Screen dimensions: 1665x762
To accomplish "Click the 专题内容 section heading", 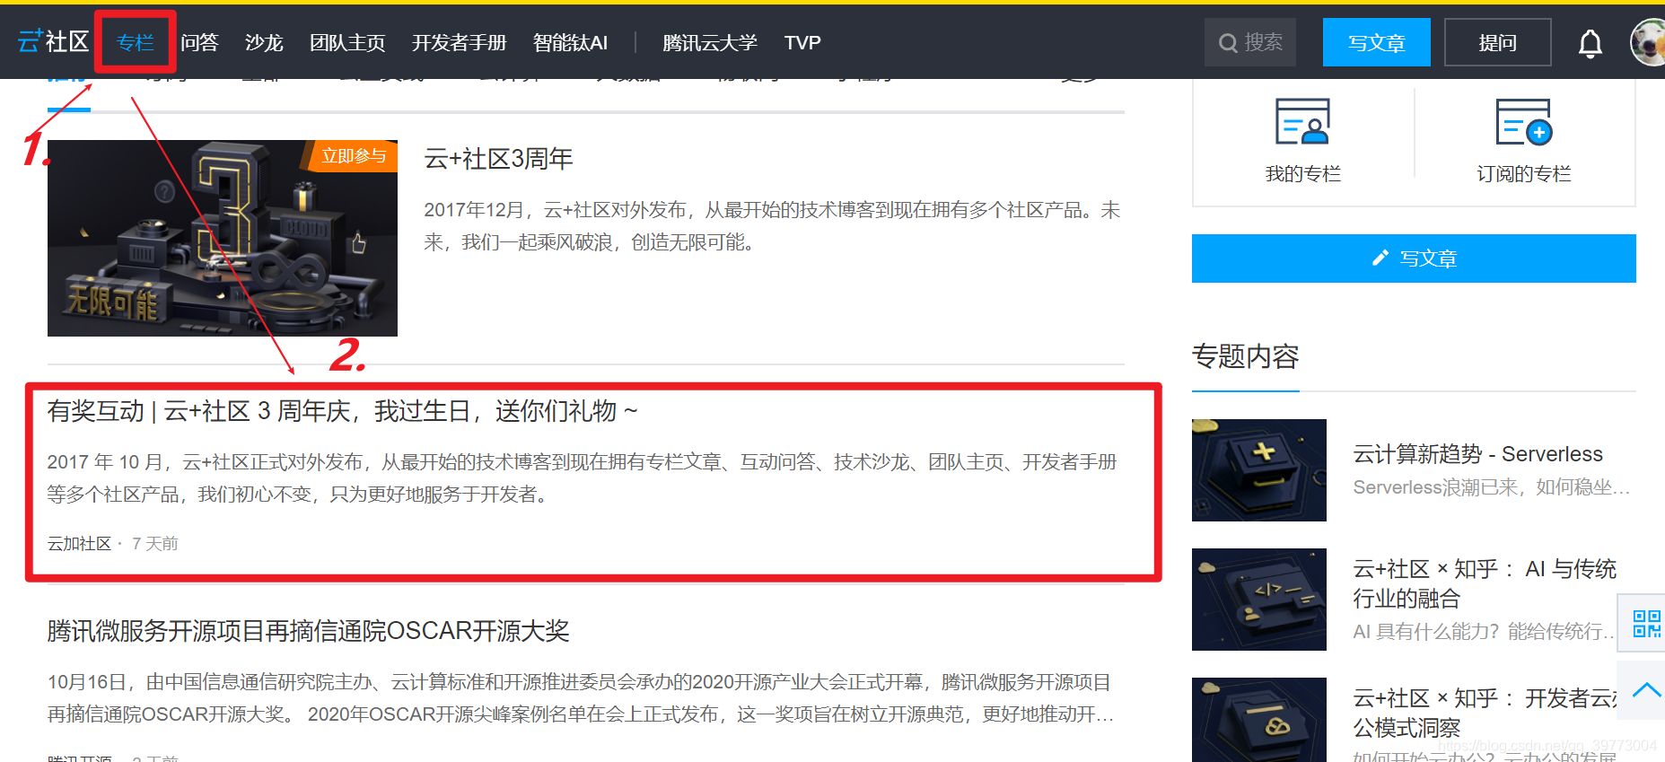I will pyautogui.click(x=1246, y=356).
